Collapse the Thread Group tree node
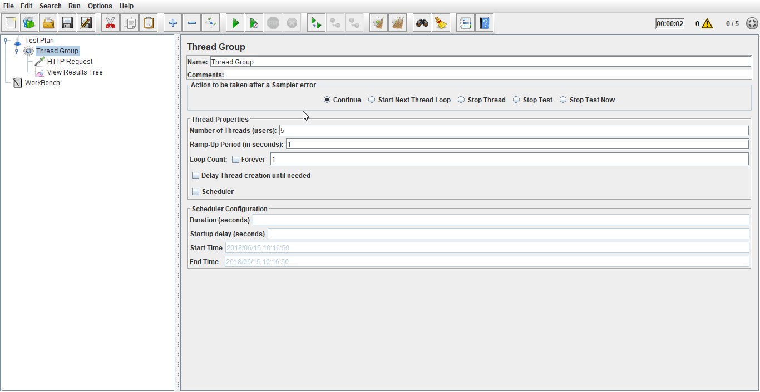 pyautogui.click(x=16, y=51)
